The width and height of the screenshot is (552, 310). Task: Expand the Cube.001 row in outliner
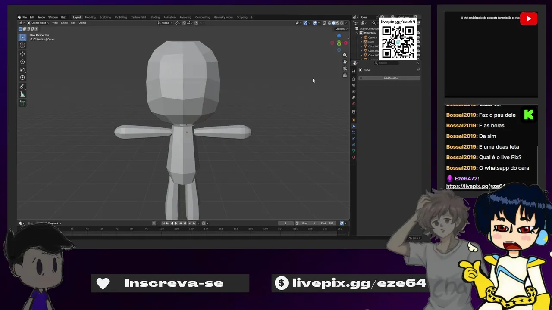(x=361, y=46)
